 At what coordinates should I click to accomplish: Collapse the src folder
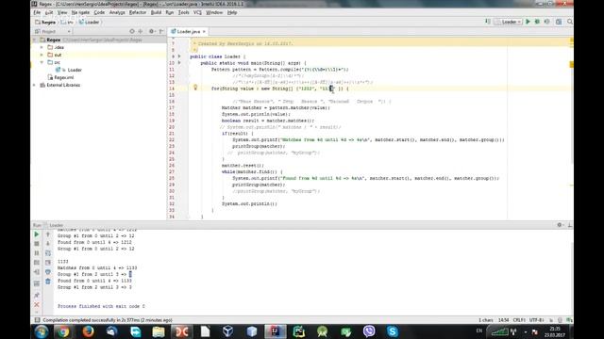tap(42, 62)
